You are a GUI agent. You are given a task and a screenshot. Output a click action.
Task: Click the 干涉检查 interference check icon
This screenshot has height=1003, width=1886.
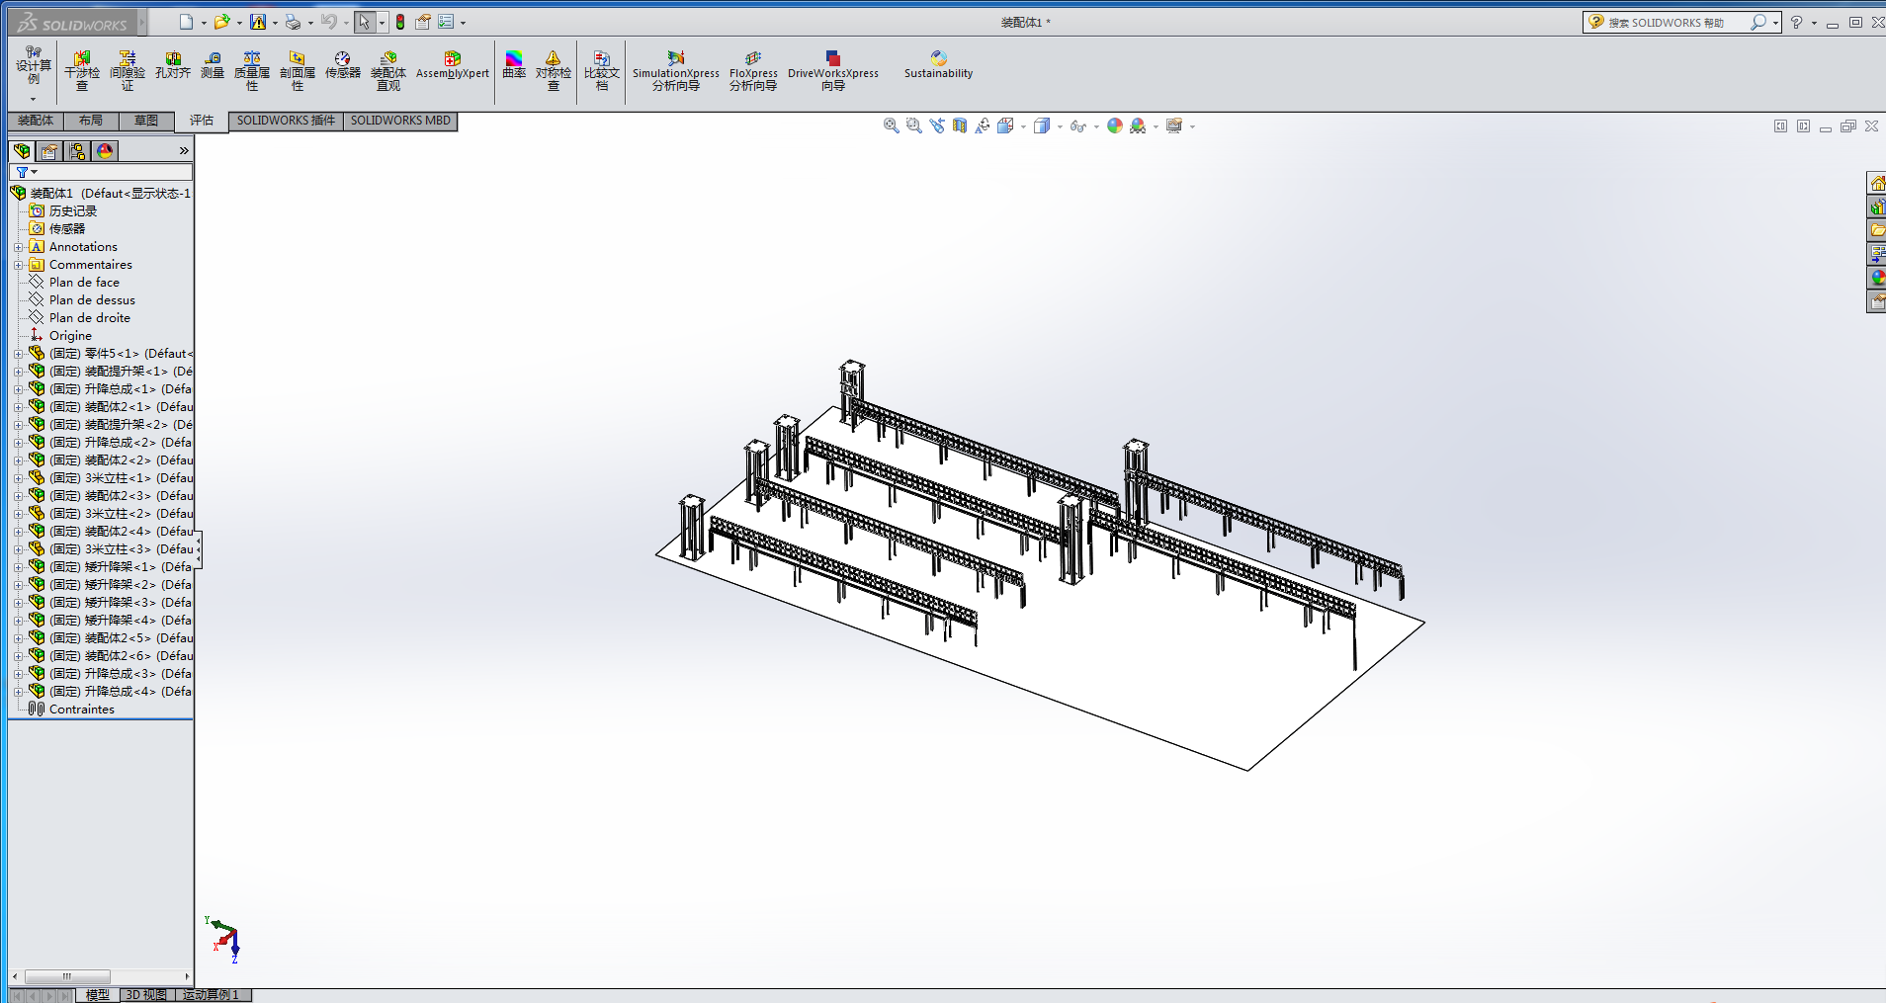pyautogui.click(x=82, y=70)
